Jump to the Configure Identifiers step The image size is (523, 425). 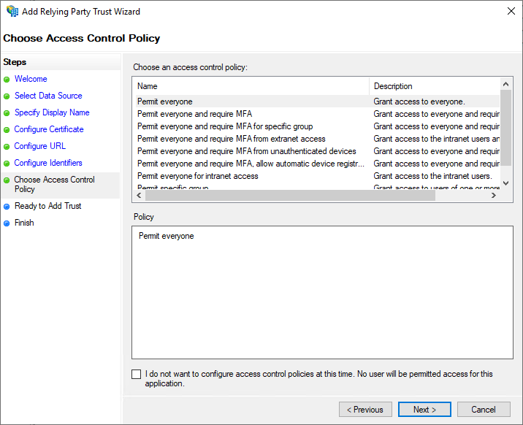point(48,163)
